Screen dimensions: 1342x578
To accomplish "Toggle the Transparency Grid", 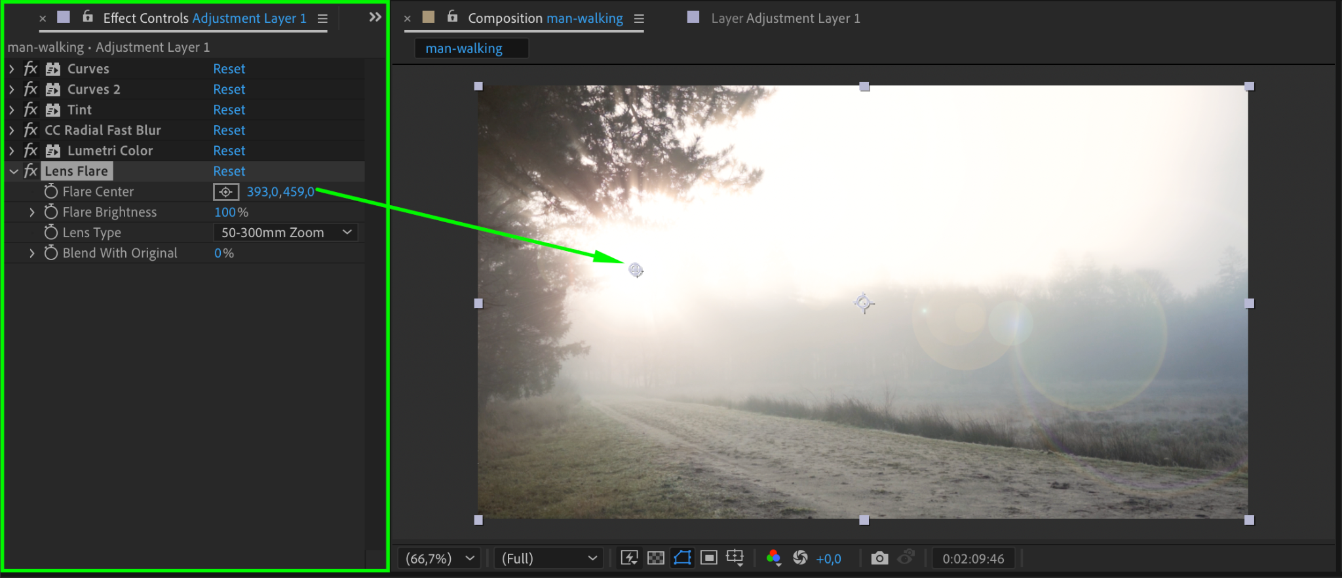I will pyautogui.click(x=656, y=558).
